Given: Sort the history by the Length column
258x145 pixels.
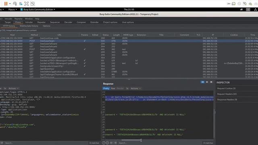Looking at the screenshot, I should click(x=116, y=35).
